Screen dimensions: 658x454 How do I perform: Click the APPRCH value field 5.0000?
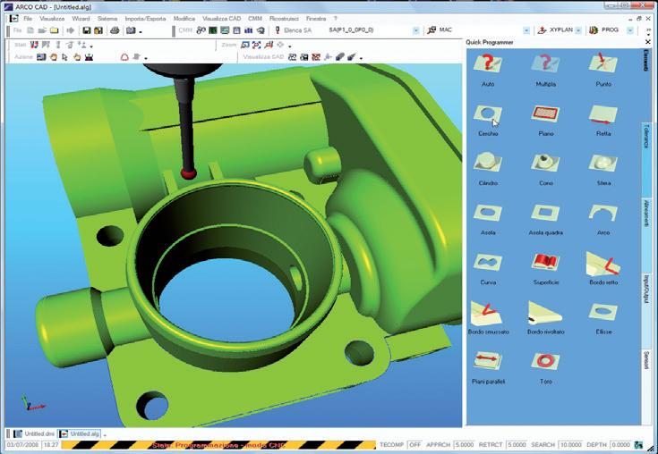point(464,444)
